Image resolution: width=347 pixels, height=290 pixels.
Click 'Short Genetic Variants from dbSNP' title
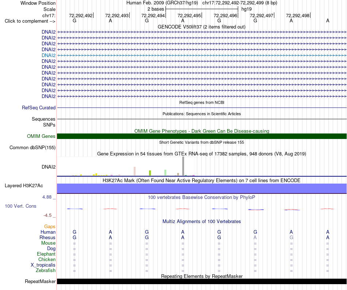tap(202, 142)
